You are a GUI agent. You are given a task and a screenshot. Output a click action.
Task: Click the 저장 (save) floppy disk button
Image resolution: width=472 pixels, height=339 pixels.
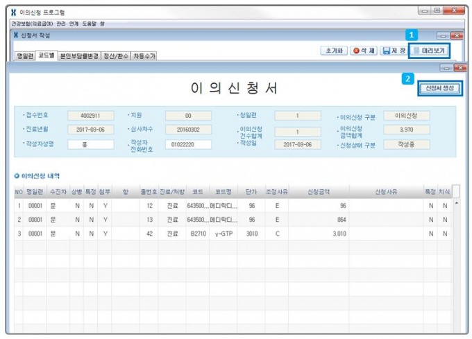tap(394, 51)
